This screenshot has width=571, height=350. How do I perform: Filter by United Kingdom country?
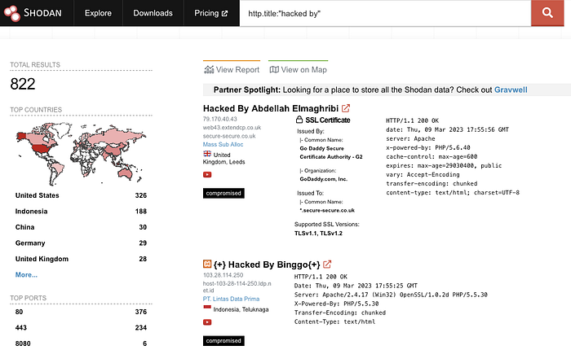[42, 259]
